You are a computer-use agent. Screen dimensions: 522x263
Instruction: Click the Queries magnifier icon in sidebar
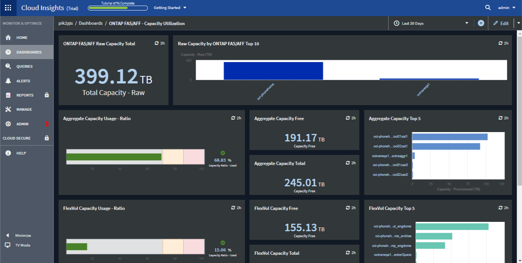[8, 67]
